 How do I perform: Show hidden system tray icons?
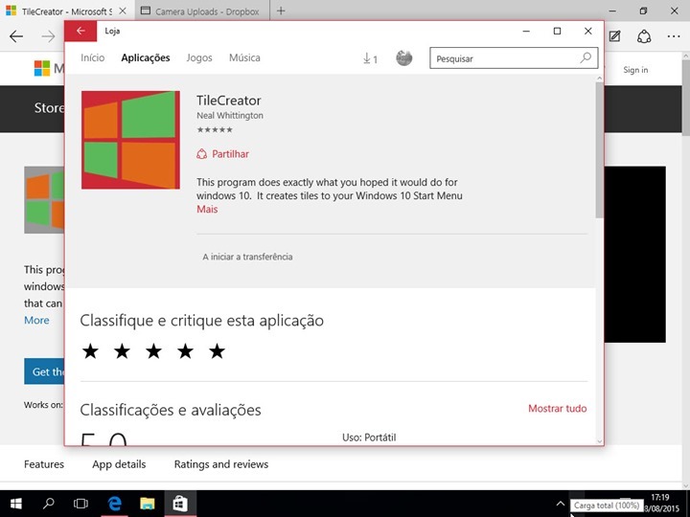[x=561, y=504]
